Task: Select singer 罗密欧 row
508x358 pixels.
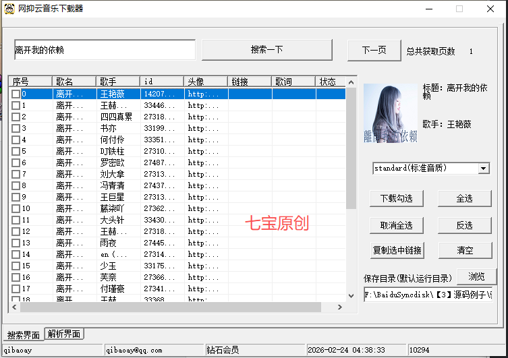Action: [x=112, y=162]
